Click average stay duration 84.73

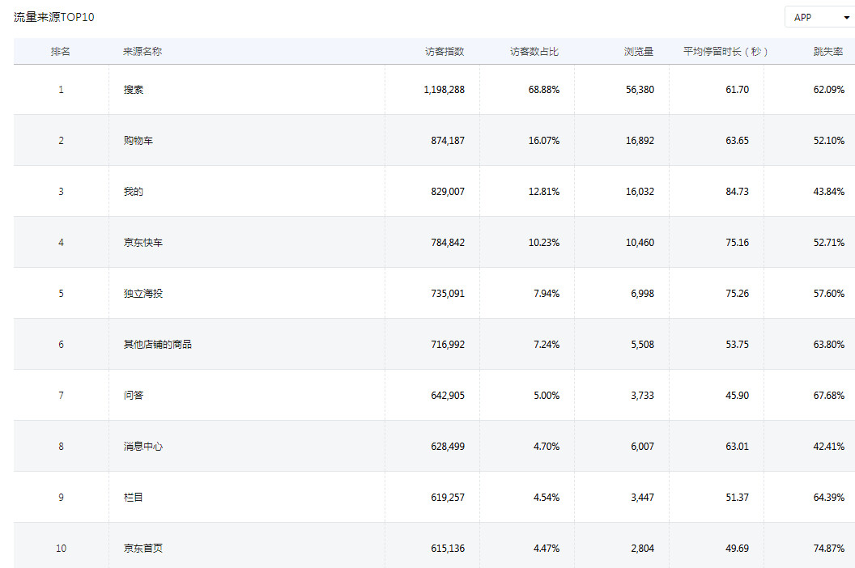[738, 191]
